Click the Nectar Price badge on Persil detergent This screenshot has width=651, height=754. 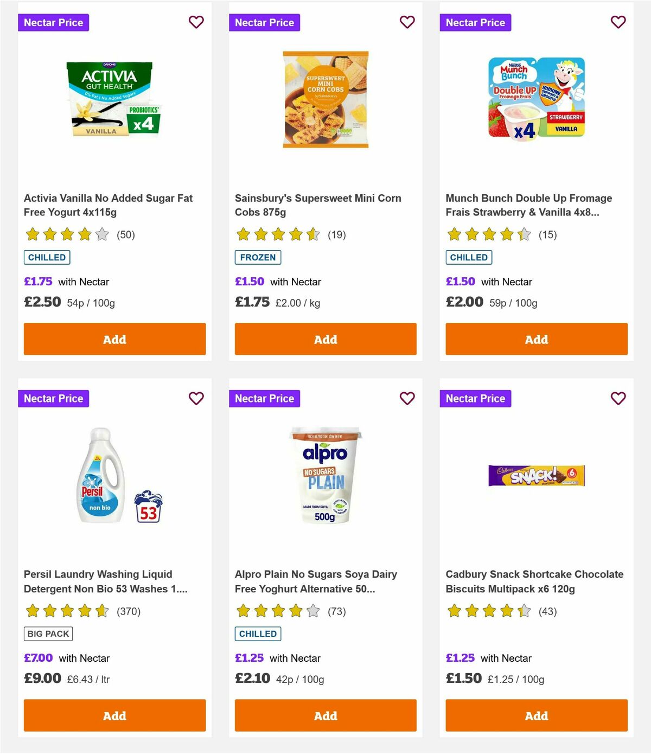coord(54,398)
